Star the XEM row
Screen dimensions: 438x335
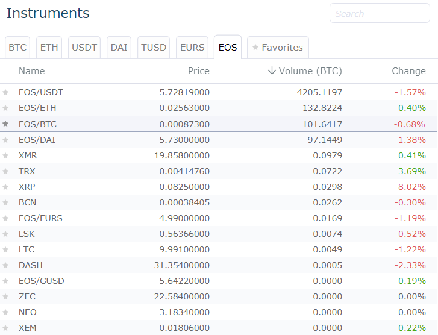5,328
